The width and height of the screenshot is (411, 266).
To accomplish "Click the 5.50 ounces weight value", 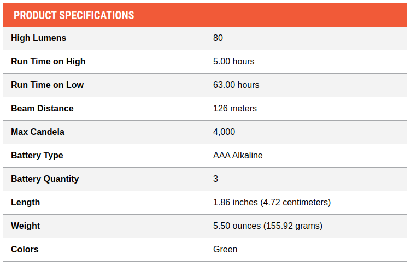I will click(x=268, y=226).
